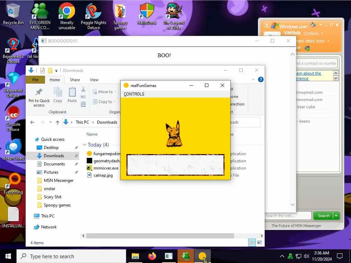The image size is (351, 263).
Task: Open Peggle Nights Deluxe shortcut
Action: coord(93,16)
